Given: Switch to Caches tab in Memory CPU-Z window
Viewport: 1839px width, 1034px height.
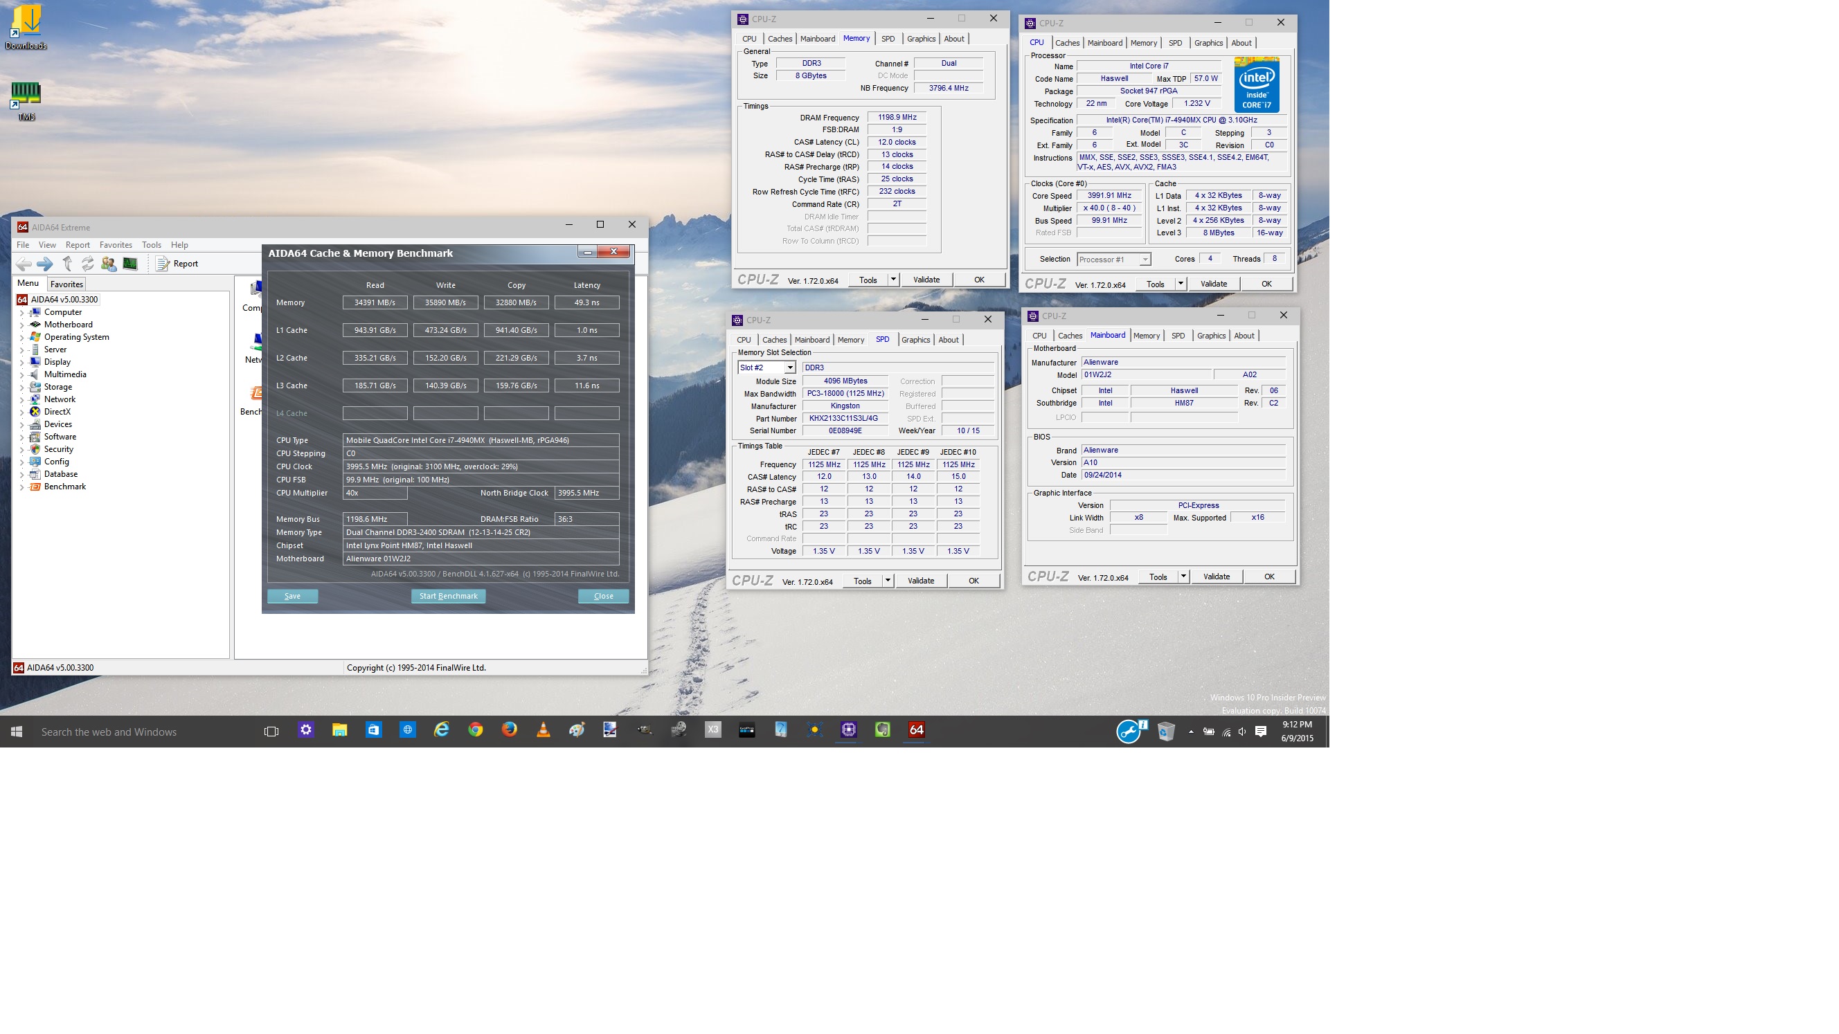Looking at the screenshot, I should point(780,39).
